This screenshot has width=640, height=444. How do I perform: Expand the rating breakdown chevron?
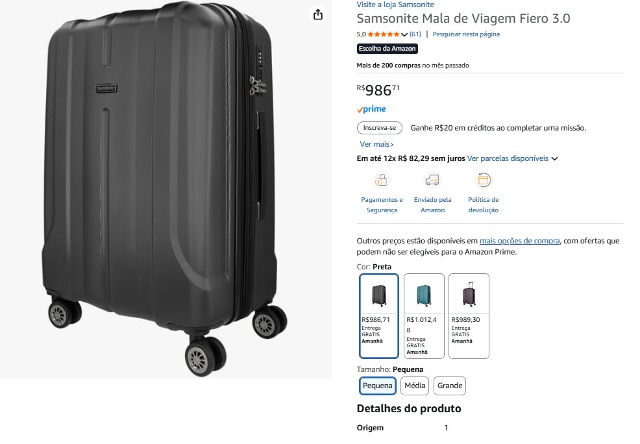click(x=404, y=34)
